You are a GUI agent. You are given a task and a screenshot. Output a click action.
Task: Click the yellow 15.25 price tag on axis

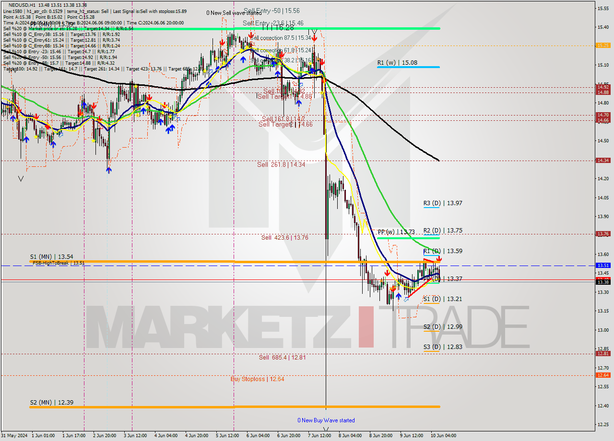tap(602, 46)
